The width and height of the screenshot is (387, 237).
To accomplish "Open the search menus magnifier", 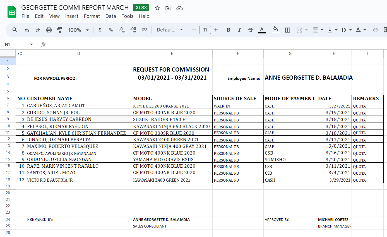I will click(15, 30).
